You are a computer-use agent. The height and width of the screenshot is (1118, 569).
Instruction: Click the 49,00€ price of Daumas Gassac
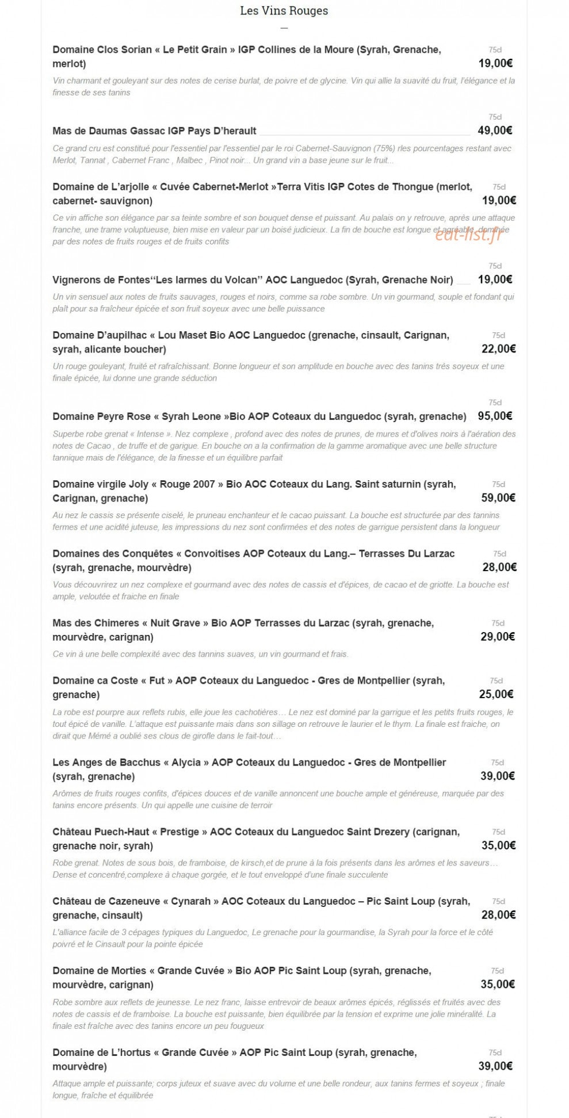point(495,131)
